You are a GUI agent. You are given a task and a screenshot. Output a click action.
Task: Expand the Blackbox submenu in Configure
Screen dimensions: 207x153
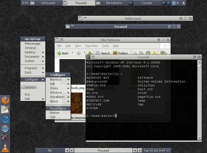[58, 79]
